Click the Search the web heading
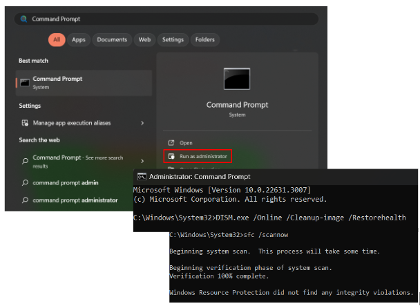This screenshot has height=306, width=420. click(39, 140)
